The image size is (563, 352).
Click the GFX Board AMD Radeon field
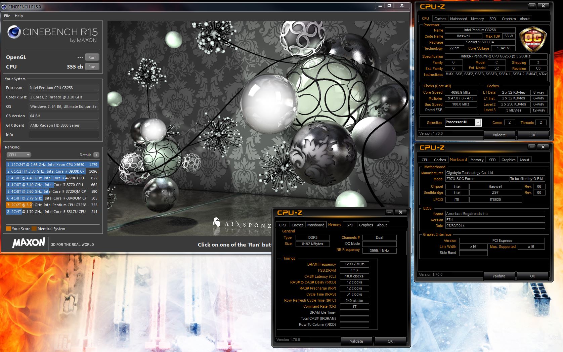(64, 125)
